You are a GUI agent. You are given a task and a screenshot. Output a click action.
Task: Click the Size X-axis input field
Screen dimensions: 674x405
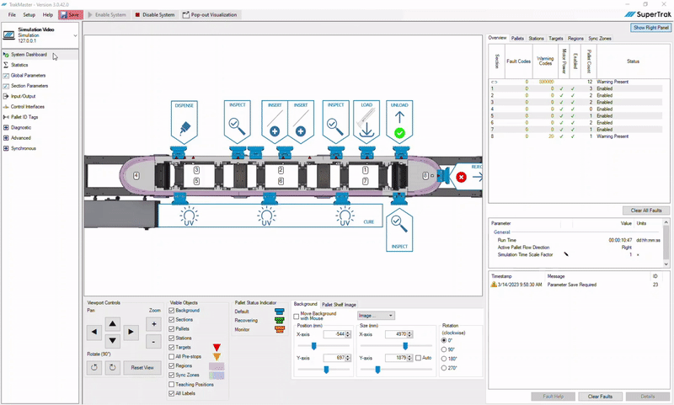[395, 334]
